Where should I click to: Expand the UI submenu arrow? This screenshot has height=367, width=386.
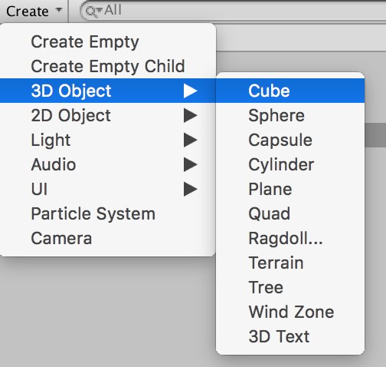[x=191, y=189]
